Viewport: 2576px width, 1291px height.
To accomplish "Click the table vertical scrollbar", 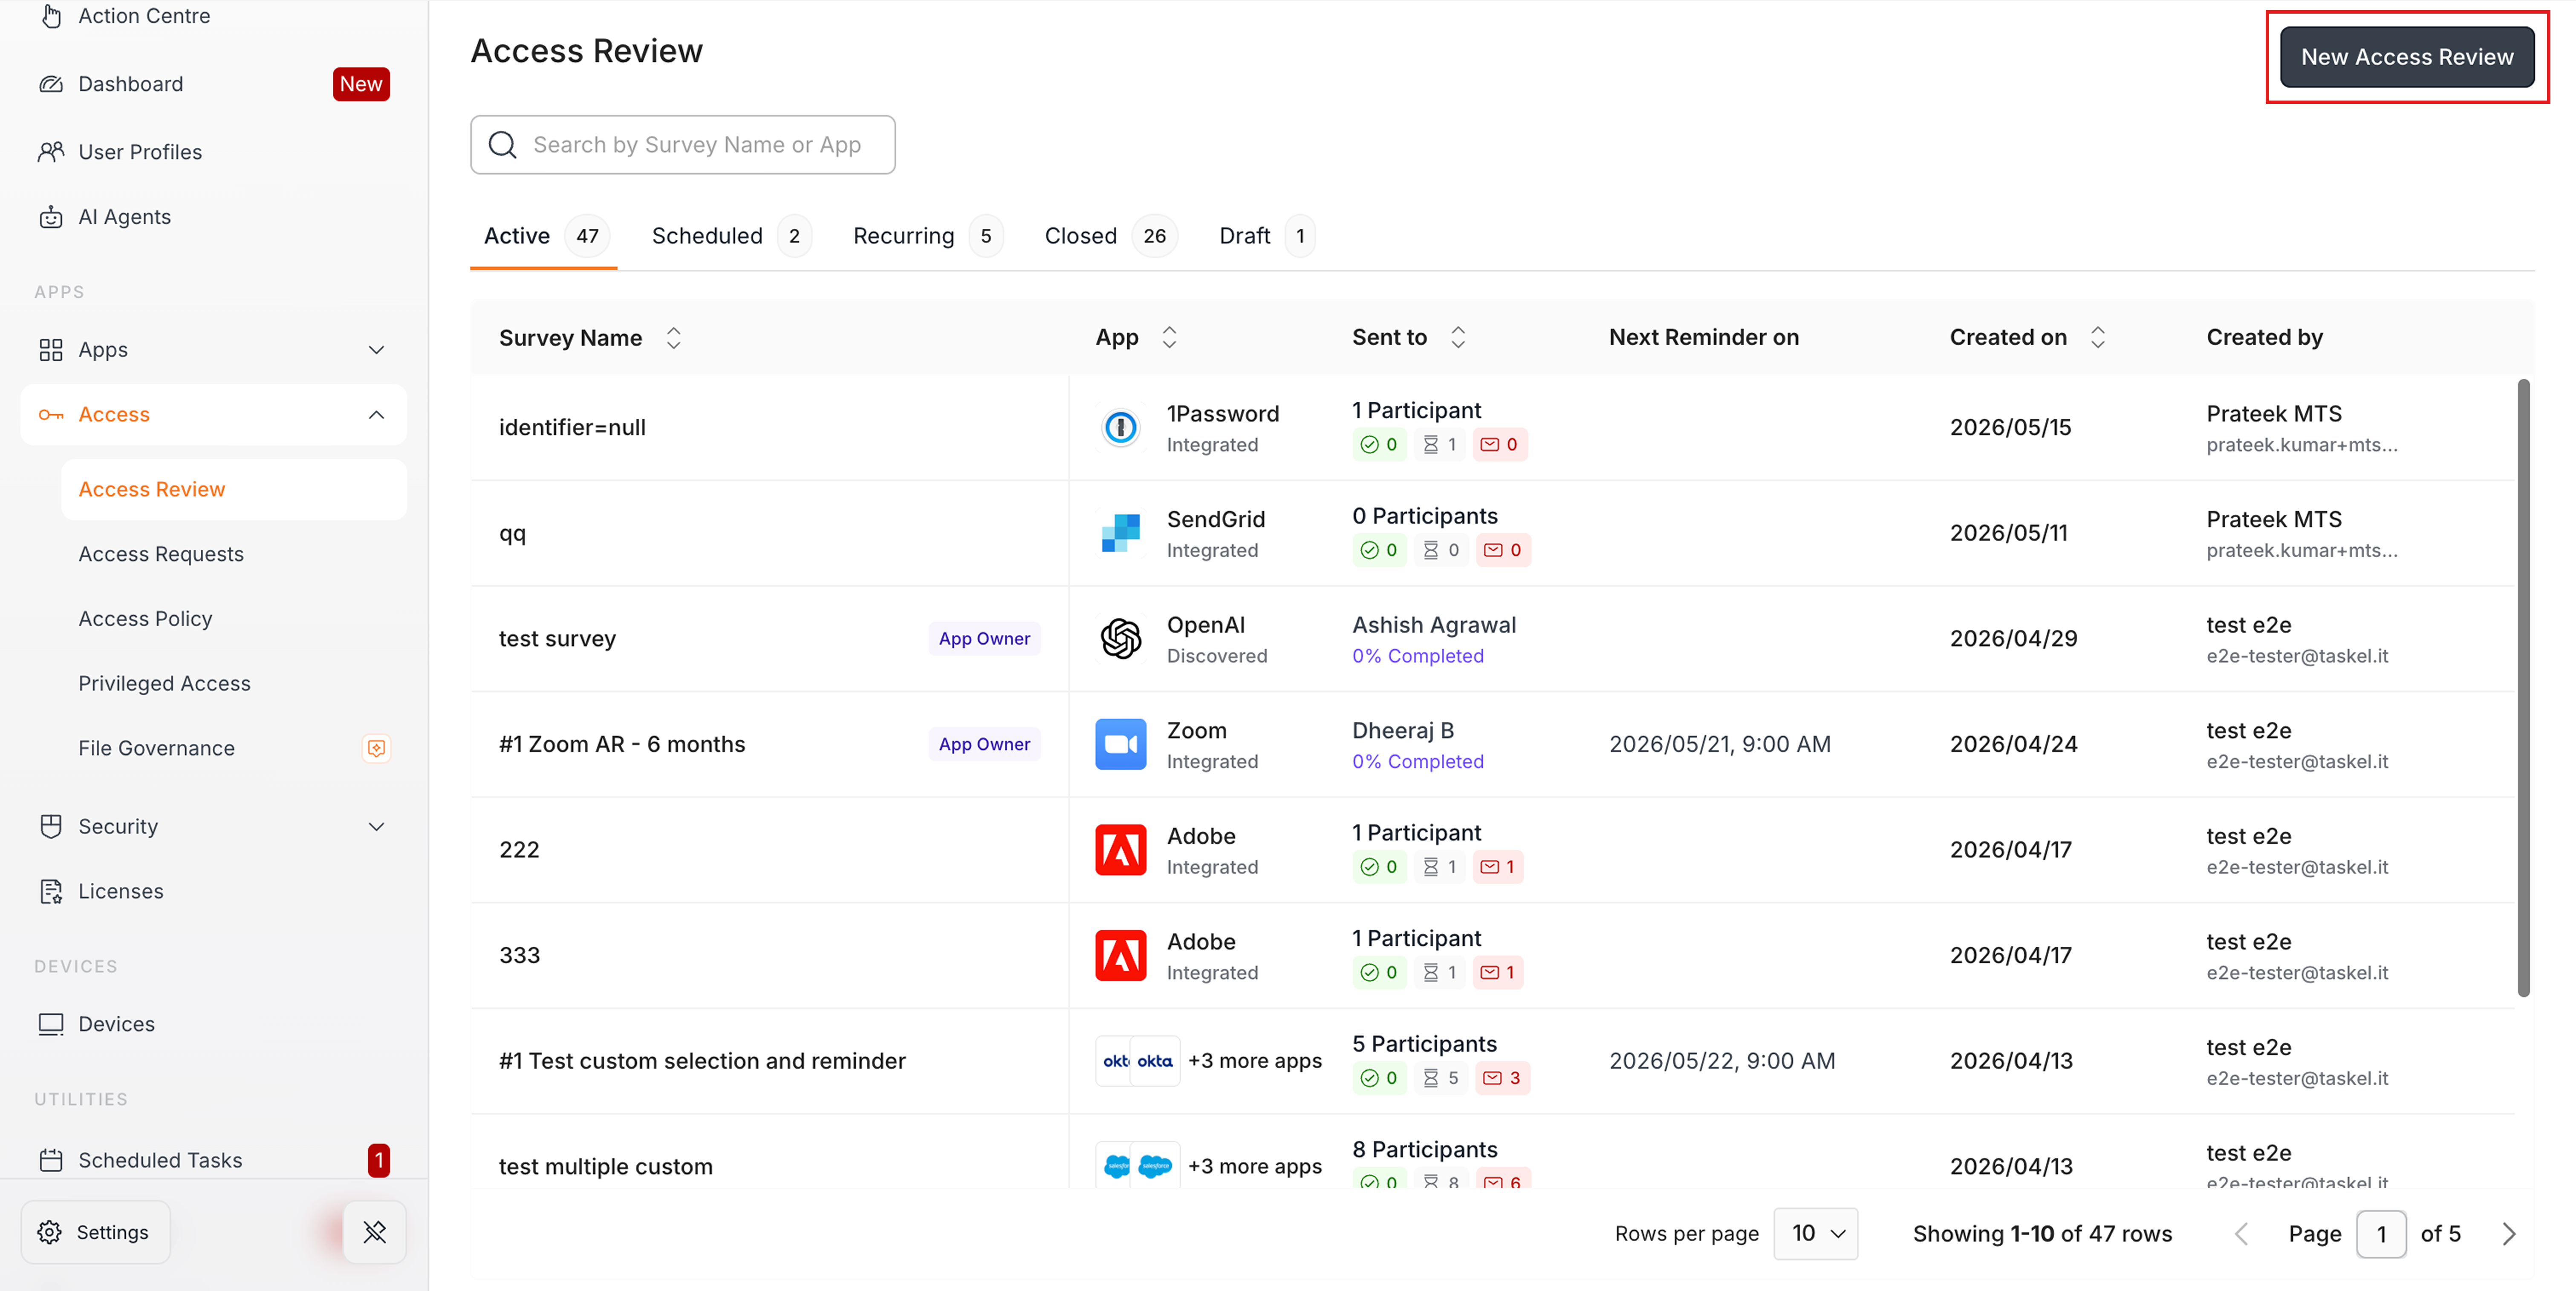I will 2523,688.
